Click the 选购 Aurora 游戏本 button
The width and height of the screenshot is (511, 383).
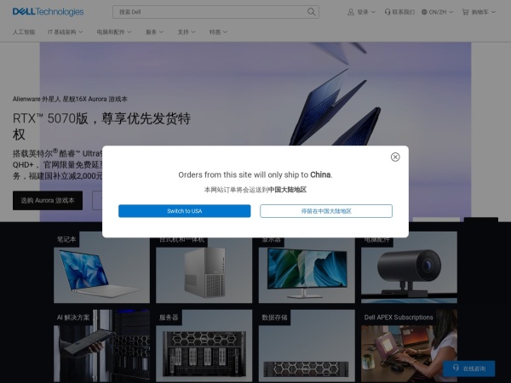(48, 200)
